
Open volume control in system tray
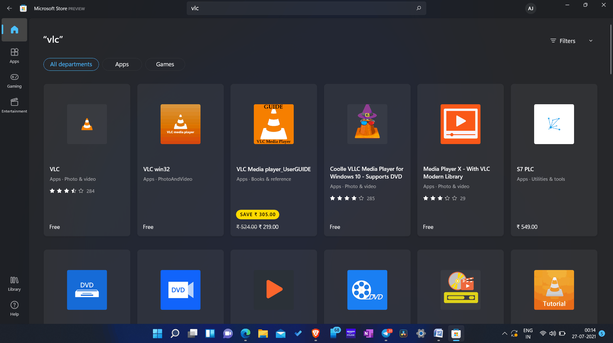pyautogui.click(x=552, y=333)
